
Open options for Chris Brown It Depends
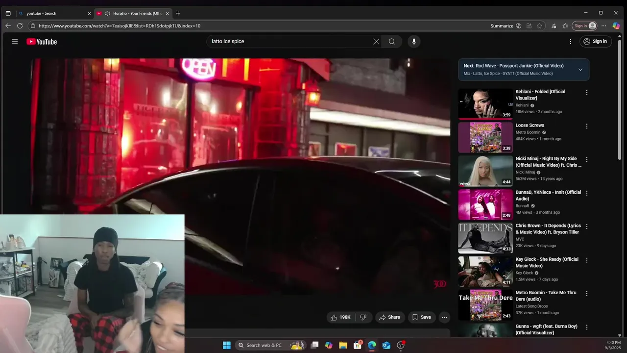pos(587,227)
